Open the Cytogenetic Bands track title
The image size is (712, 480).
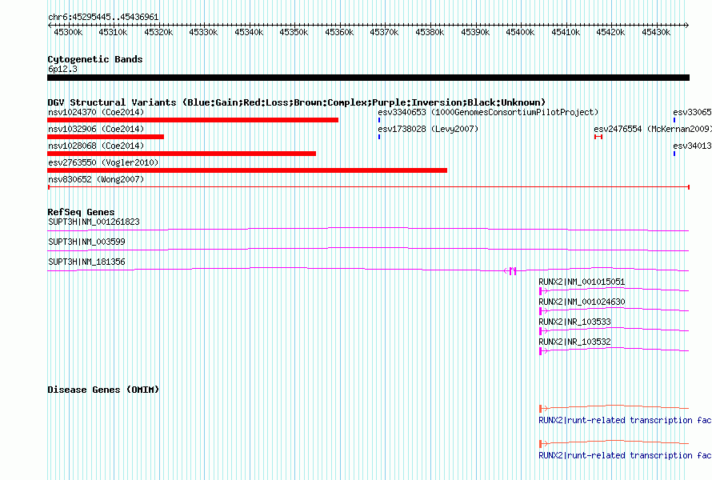click(x=95, y=59)
